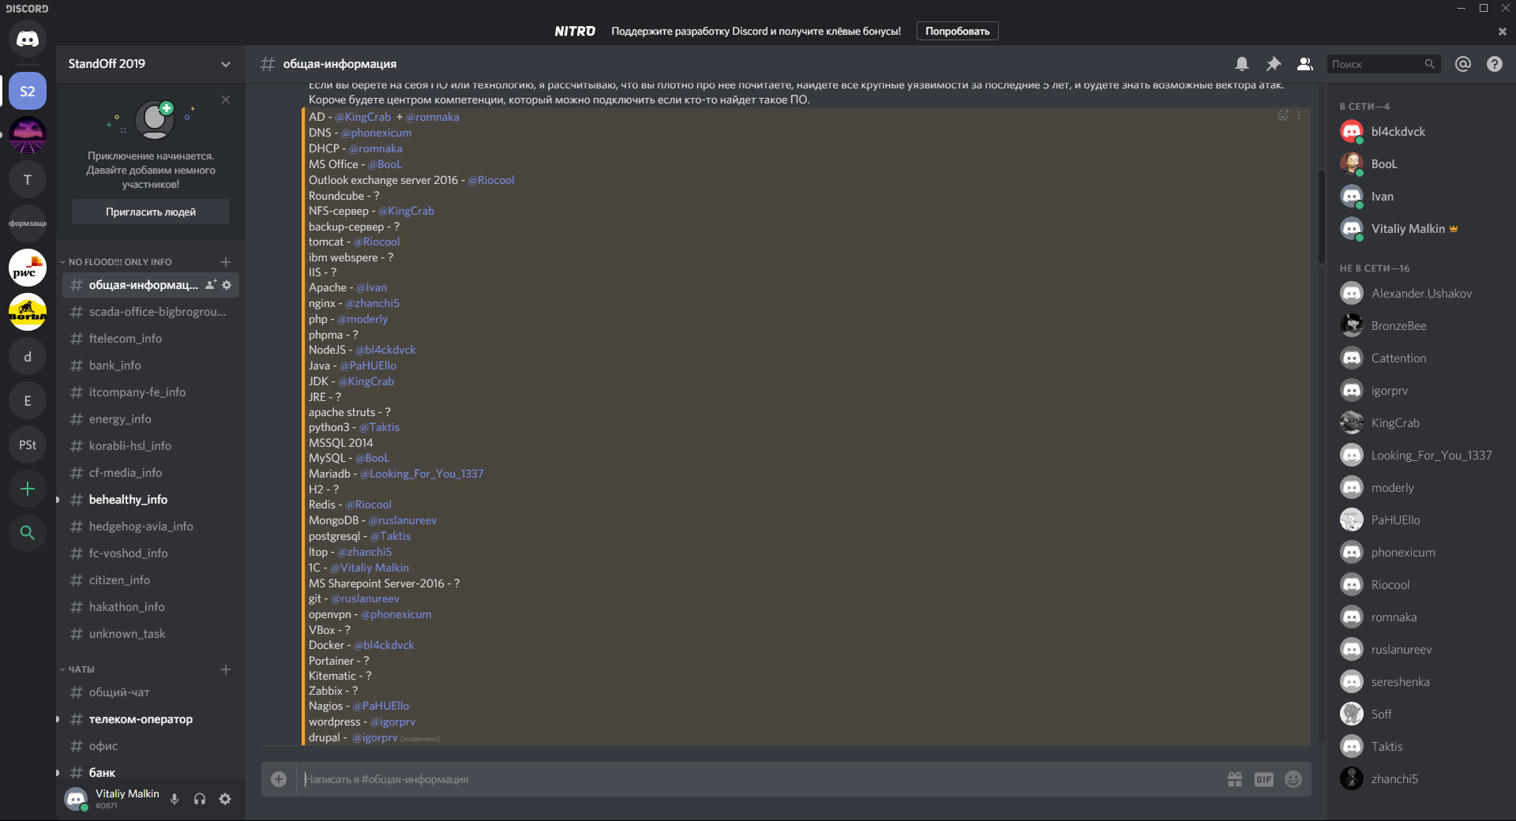Switch to energy_info channel
Image resolution: width=1516 pixels, height=821 pixels.
tap(151, 419)
